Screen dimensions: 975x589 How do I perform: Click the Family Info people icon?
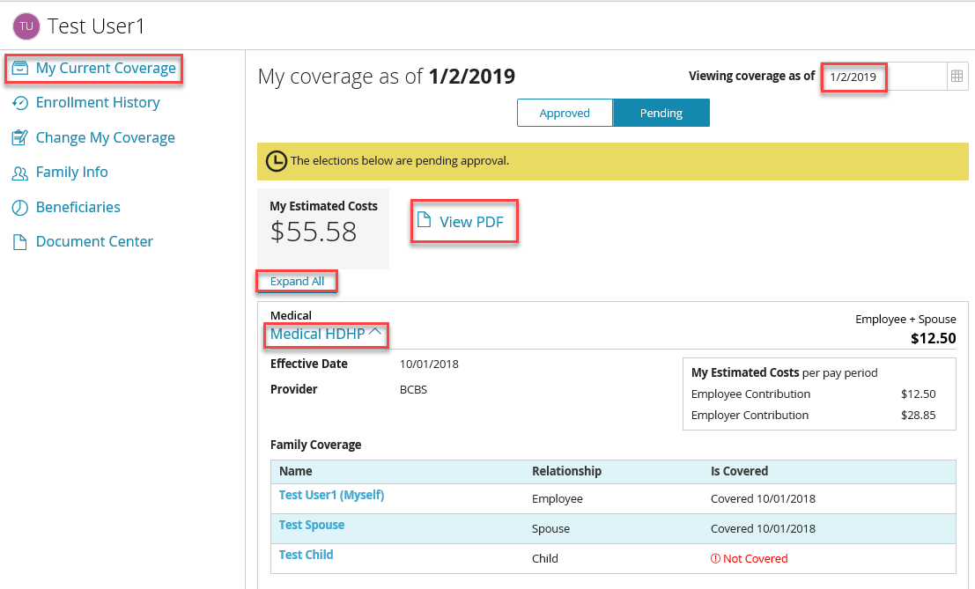19,173
